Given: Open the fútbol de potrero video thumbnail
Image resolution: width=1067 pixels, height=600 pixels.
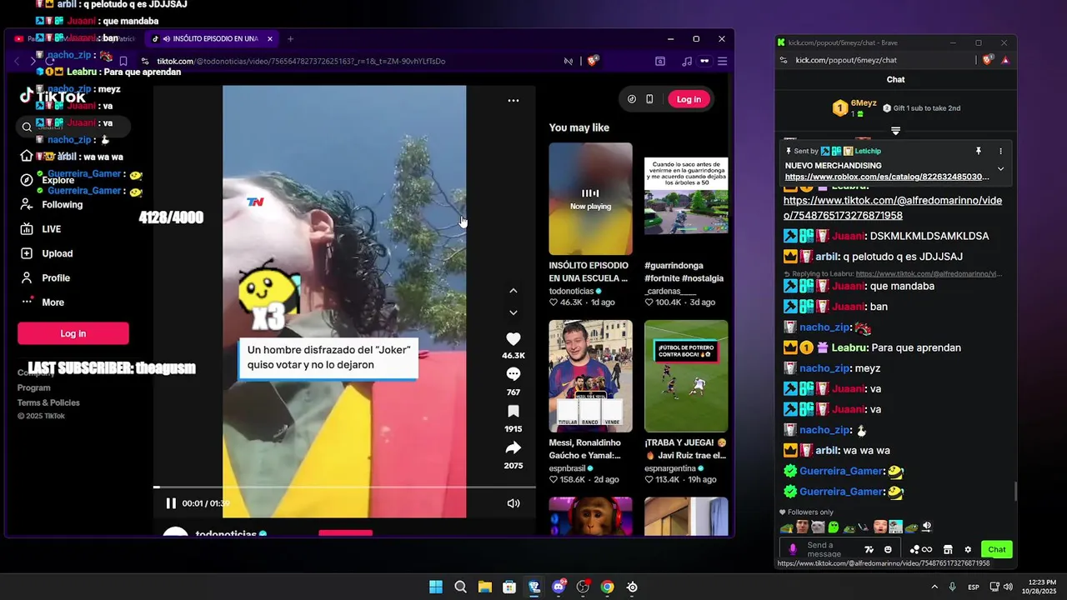Looking at the screenshot, I should click(x=686, y=376).
